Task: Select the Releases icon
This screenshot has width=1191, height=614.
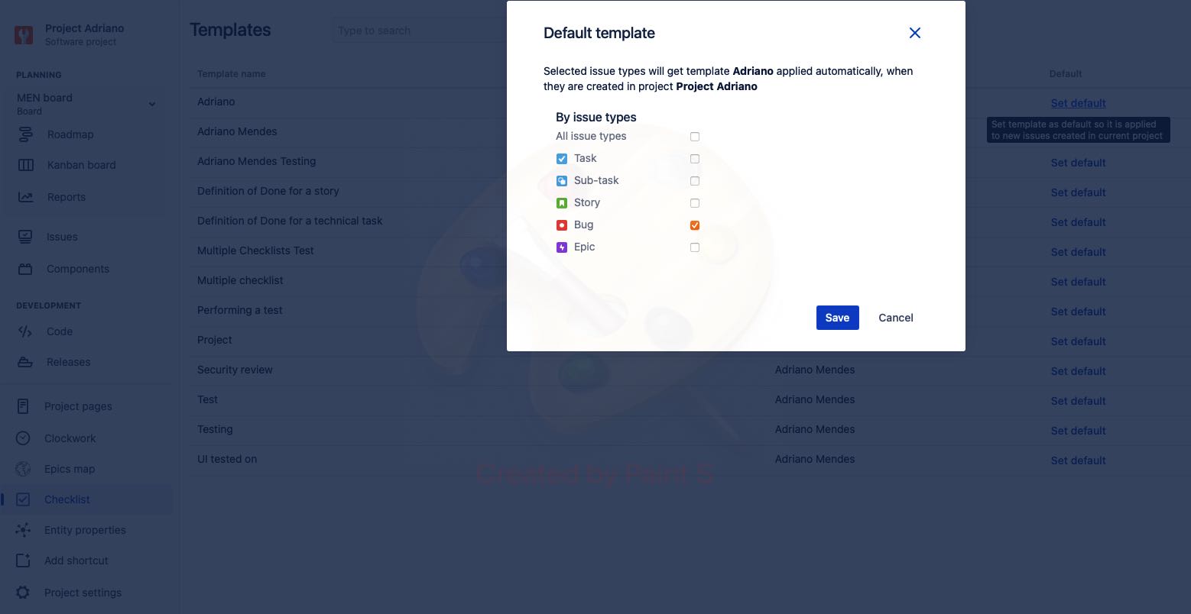Action: [x=25, y=362]
